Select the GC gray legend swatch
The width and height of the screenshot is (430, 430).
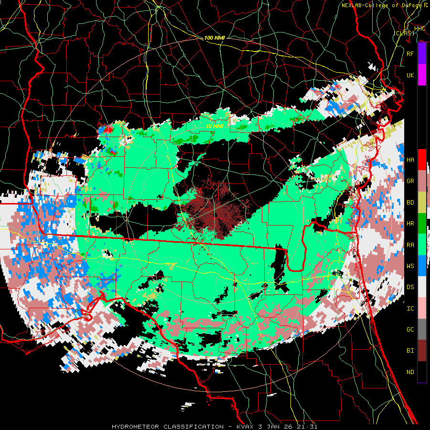coord(422,329)
